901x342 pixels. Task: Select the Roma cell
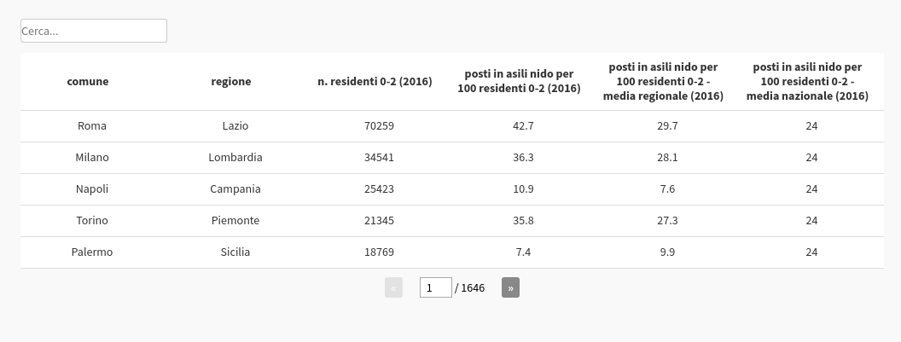(92, 126)
